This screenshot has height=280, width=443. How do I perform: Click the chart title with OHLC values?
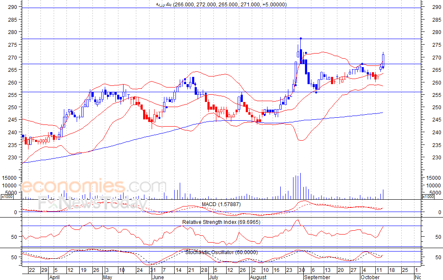[221, 4]
